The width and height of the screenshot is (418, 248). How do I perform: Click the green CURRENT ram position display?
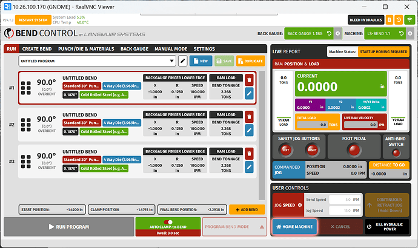click(x=340, y=83)
